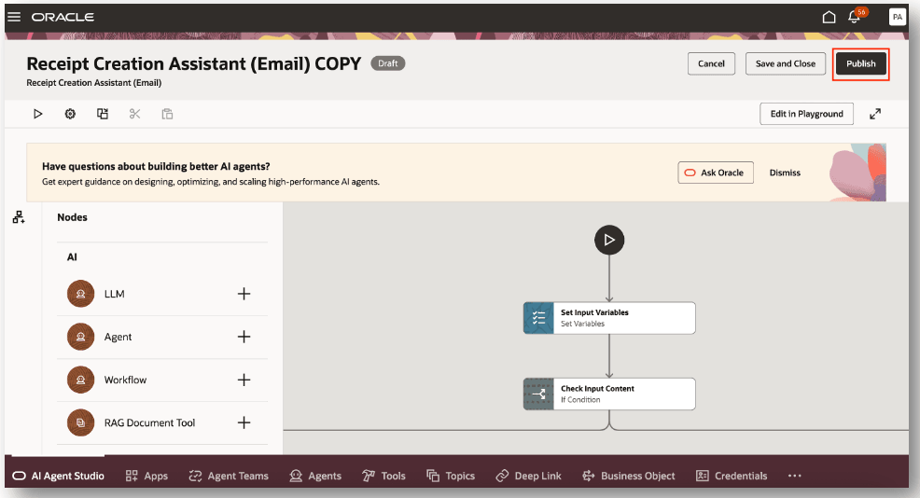Open notifications bell with badge
The width and height of the screenshot is (920, 498).
click(x=856, y=16)
